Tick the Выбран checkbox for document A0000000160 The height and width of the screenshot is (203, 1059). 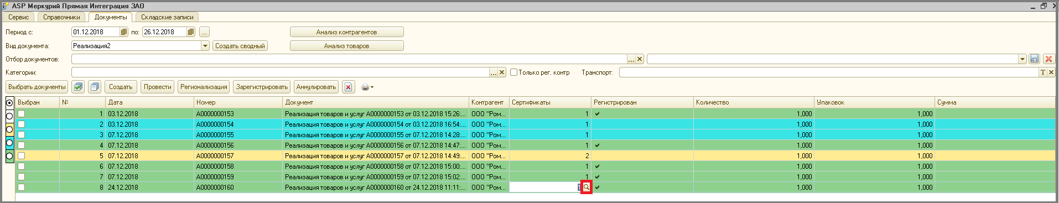(x=21, y=187)
